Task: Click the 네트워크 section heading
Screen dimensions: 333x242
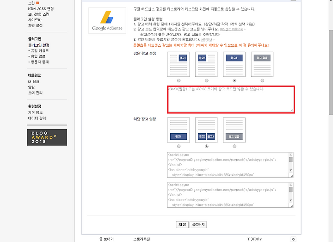Action: [34, 75]
